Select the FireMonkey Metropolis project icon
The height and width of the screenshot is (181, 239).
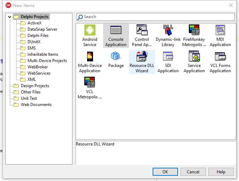194,30
